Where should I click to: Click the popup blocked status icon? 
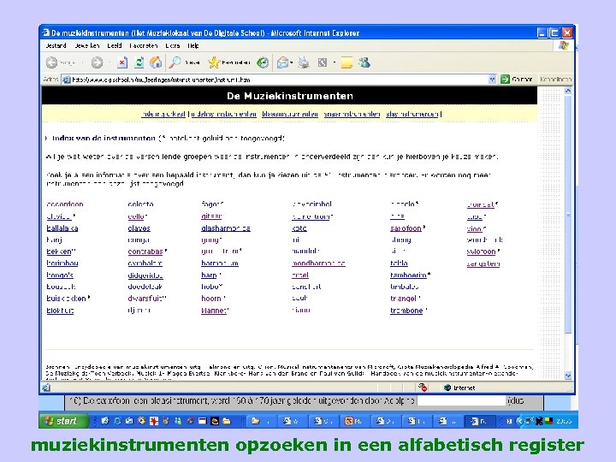tap(423, 388)
